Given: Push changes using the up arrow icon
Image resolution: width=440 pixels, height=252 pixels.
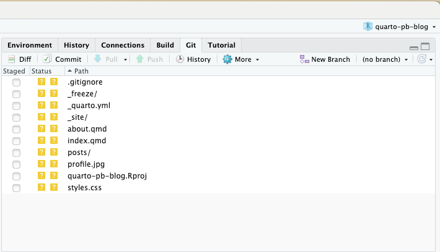Looking at the screenshot, I should click(139, 59).
